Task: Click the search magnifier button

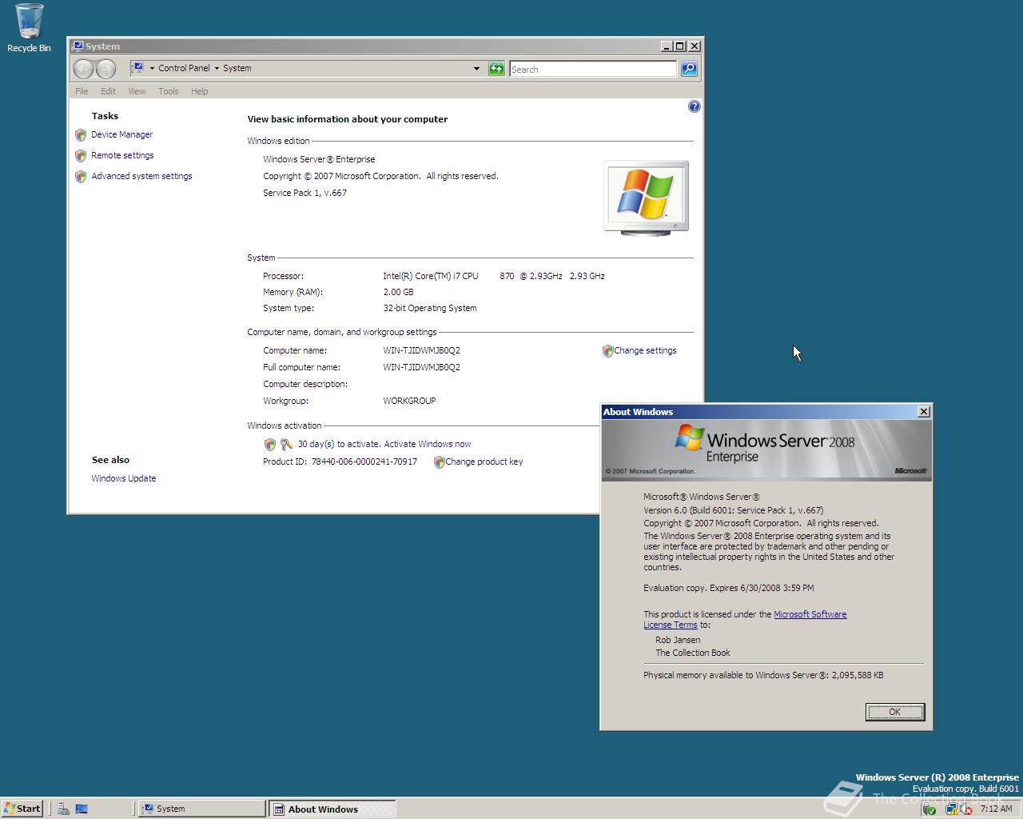Action: point(689,69)
